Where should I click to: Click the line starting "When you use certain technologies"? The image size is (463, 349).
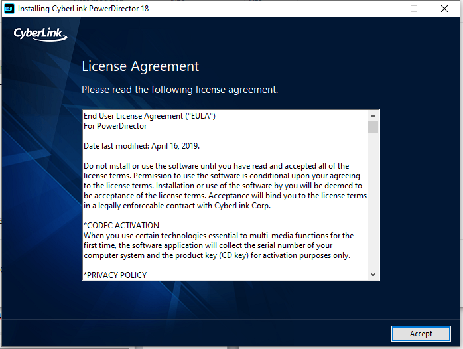pyautogui.click(x=218, y=236)
